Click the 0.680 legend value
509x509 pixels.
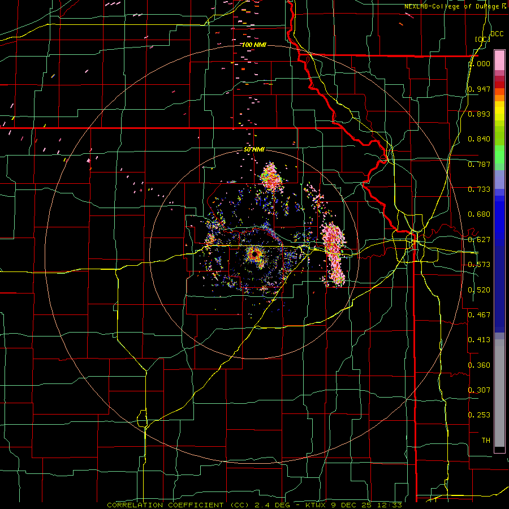point(479,214)
